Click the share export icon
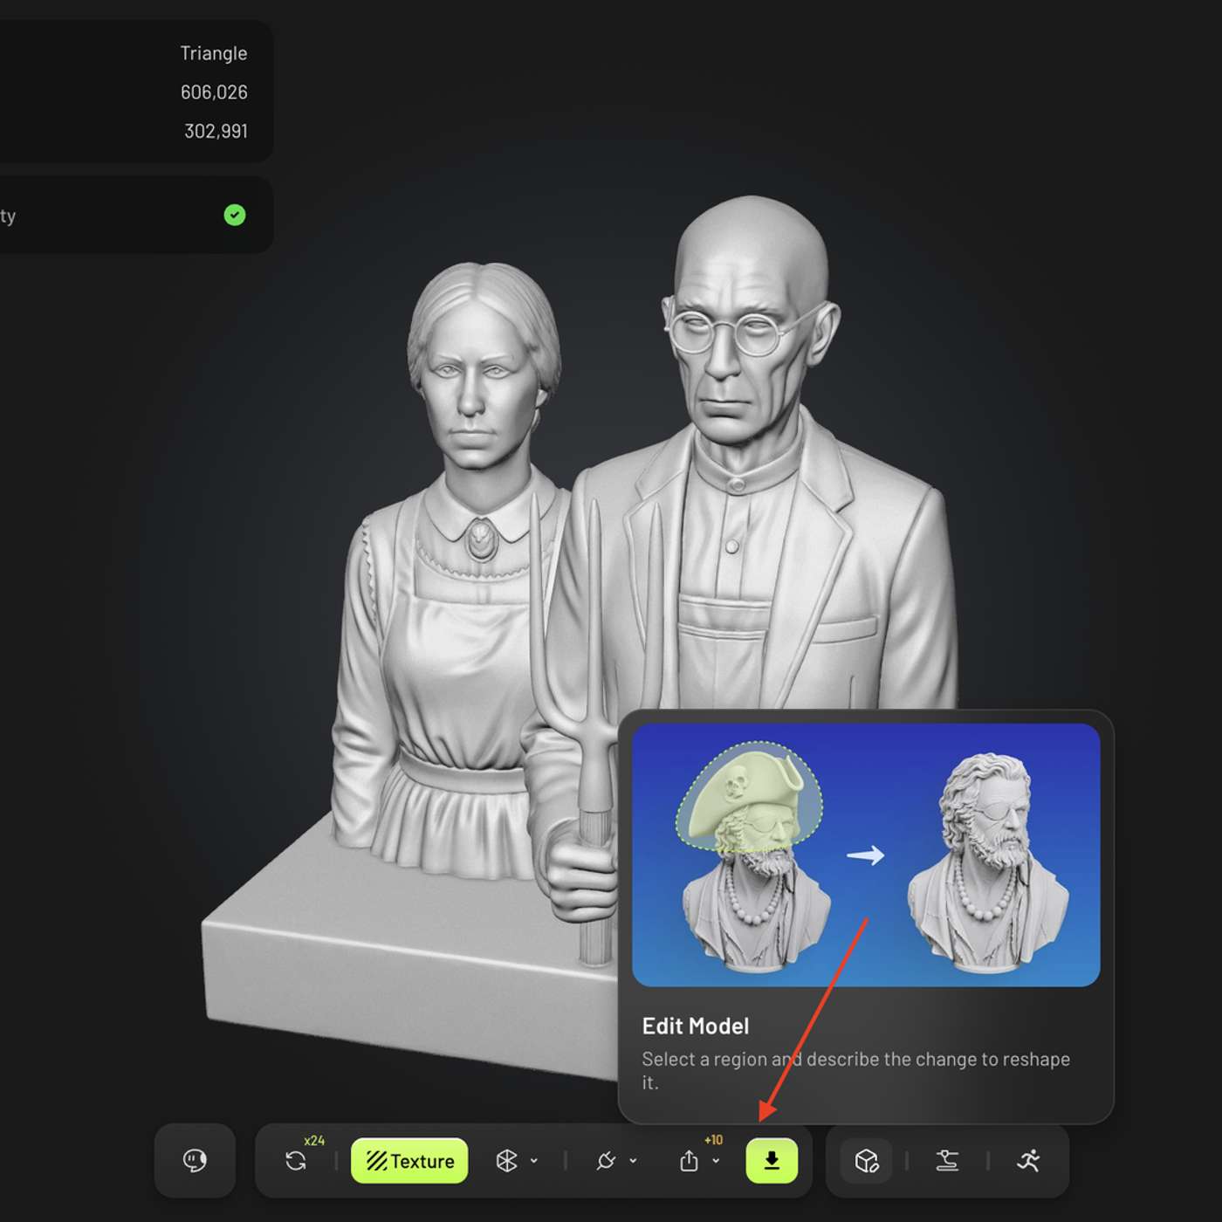 tap(689, 1161)
